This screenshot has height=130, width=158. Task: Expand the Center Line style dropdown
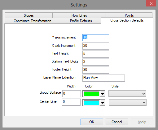(x=128, y=102)
